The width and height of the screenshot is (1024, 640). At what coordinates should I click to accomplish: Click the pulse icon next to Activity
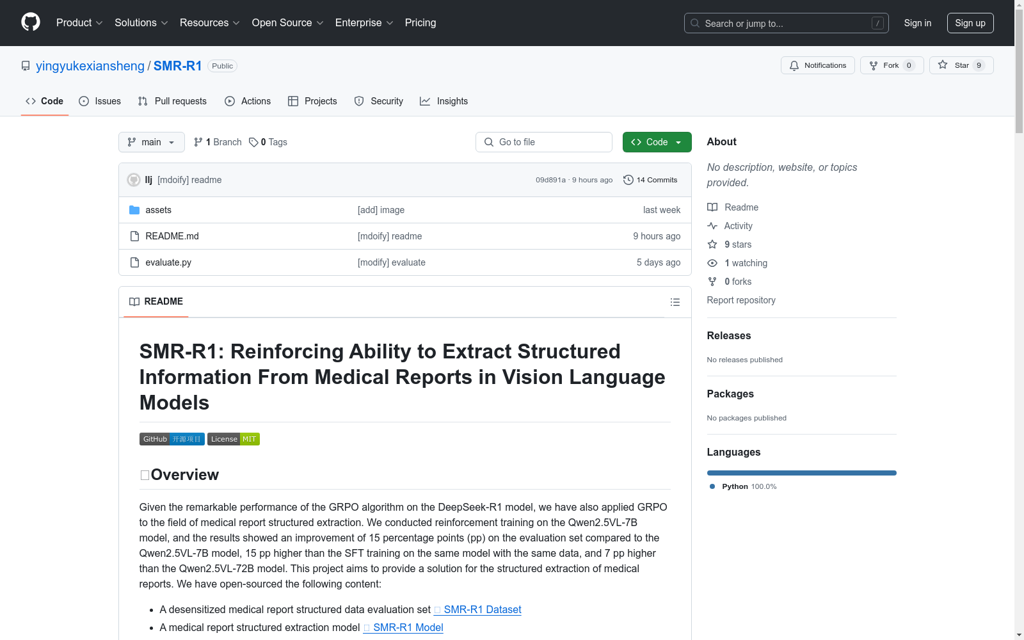point(712,226)
